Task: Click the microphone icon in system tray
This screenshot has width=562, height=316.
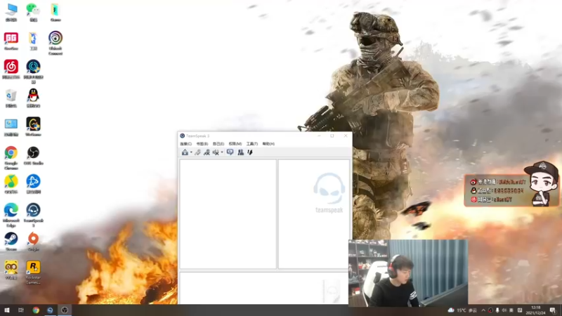Action: [497, 310]
